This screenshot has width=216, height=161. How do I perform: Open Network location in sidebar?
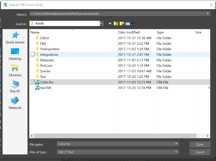tap(15, 103)
